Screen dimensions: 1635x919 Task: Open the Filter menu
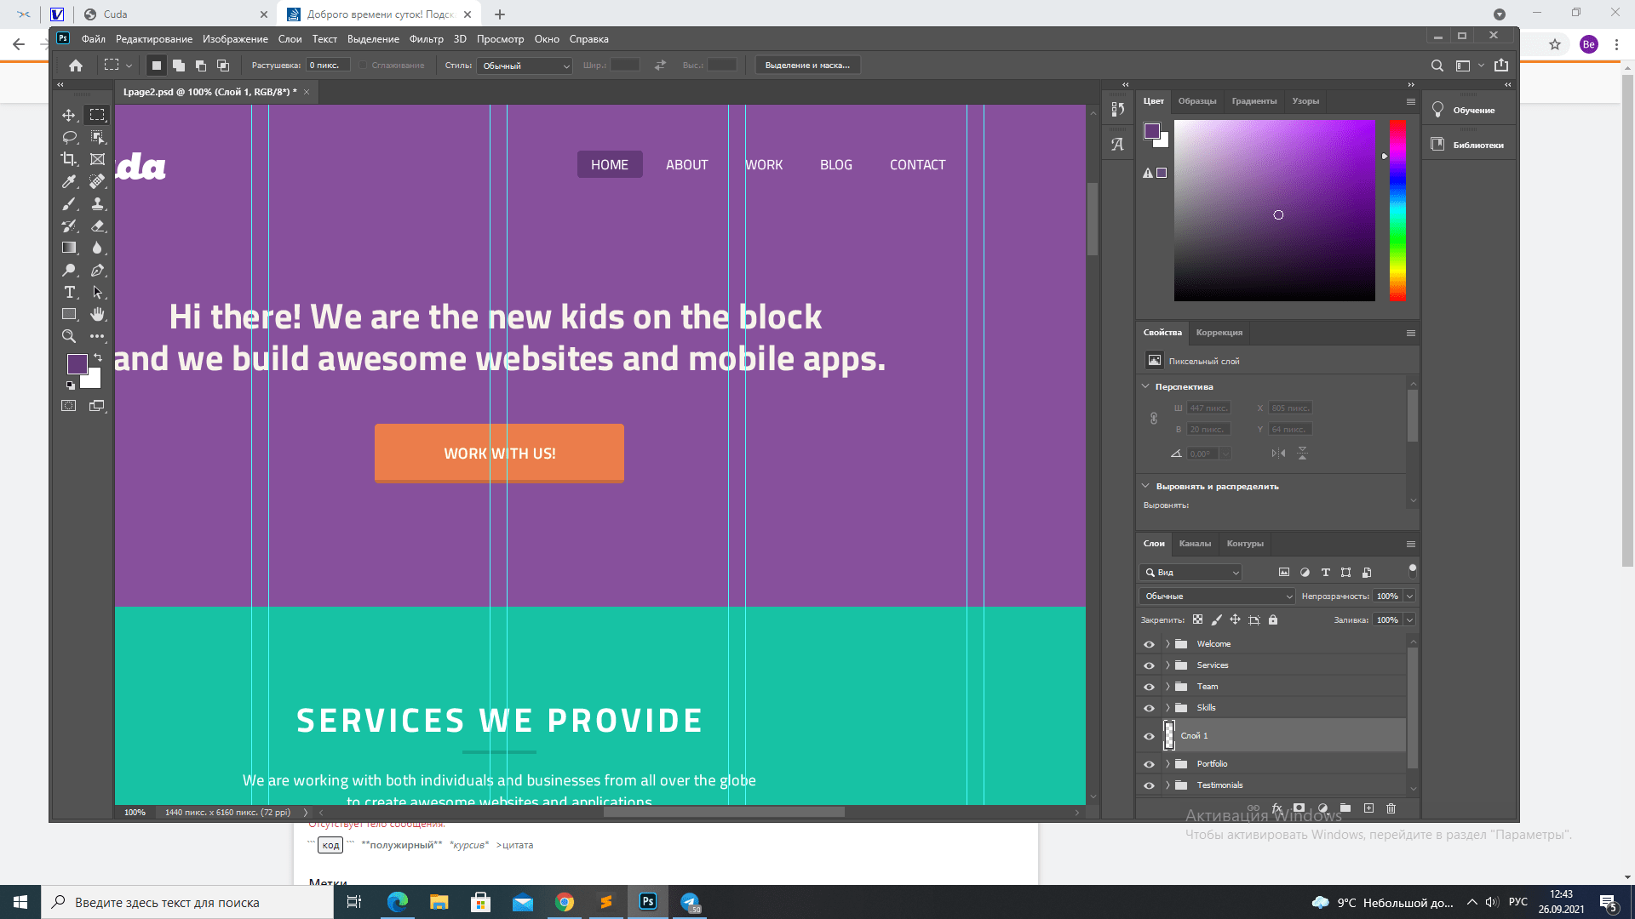click(426, 39)
